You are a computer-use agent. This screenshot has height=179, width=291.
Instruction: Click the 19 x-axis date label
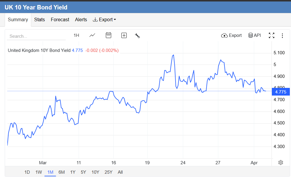pyautogui.click(x=147, y=163)
